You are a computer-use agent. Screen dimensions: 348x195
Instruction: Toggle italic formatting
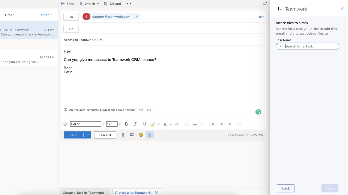pyautogui.click(x=135, y=124)
